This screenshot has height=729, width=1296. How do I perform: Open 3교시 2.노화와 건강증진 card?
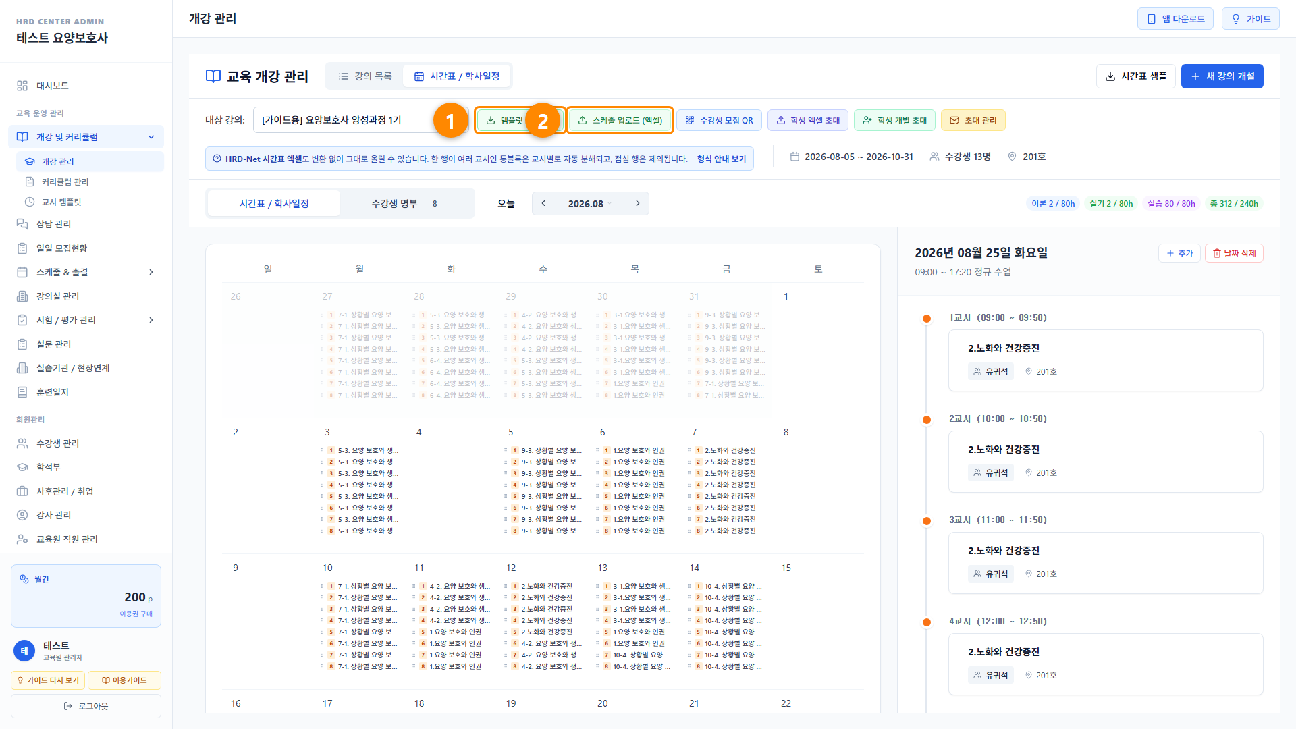[x=1106, y=563]
